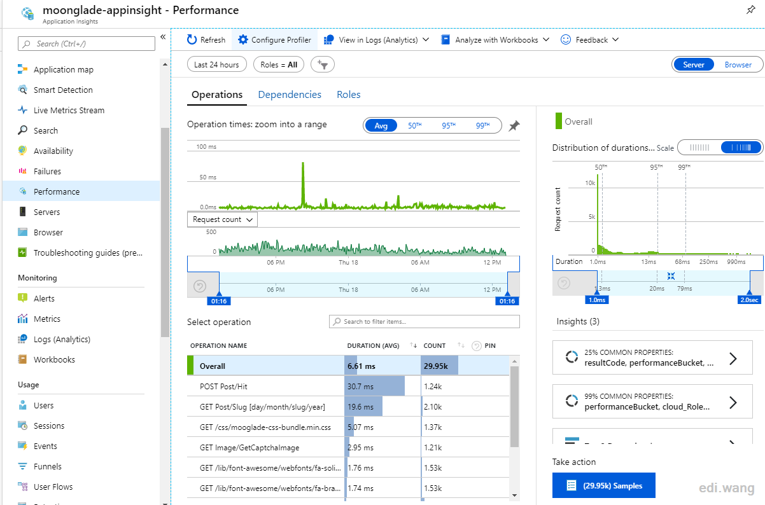
Task: Click the Live Metrics Stream pulse icon
Action: (x=23, y=110)
